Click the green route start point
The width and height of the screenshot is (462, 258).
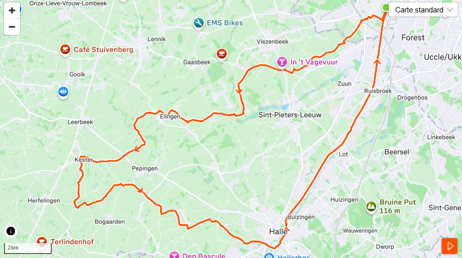coord(386,7)
